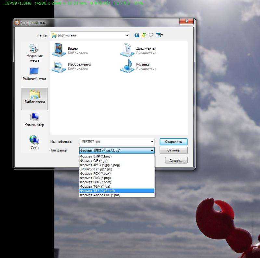Choose Формат PCX (*.pcx) from list
Image resolution: width=260 pixels, height=258 pixels.
click(x=117, y=174)
